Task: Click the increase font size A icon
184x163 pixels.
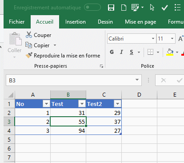Action: pyautogui.click(x=180, y=39)
